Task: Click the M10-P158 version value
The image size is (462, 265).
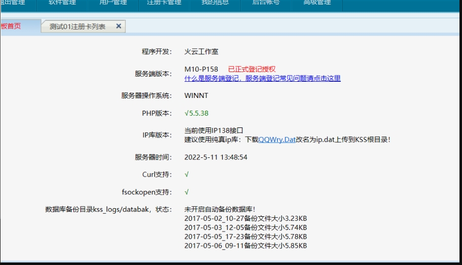Action: click(x=201, y=70)
